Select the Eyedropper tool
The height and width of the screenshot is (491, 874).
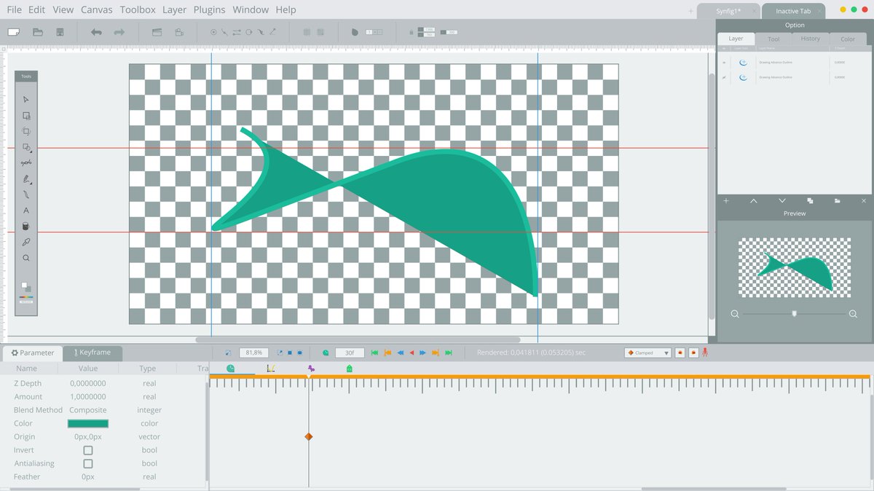[x=26, y=242]
